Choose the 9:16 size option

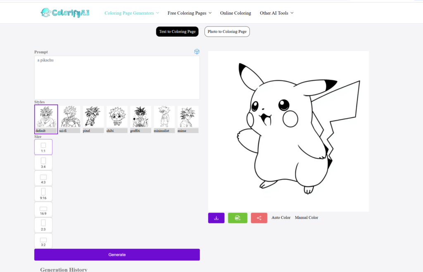[43, 194]
